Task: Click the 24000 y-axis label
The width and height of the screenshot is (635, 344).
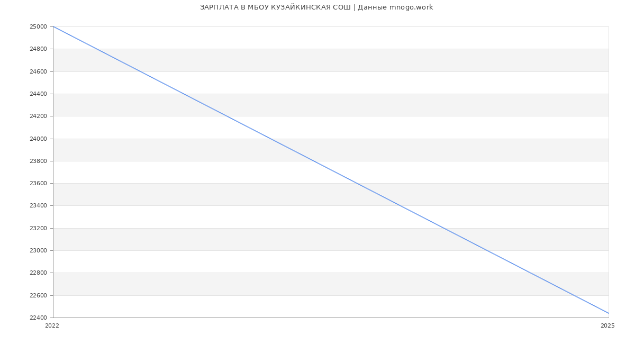Action: coord(38,139)
